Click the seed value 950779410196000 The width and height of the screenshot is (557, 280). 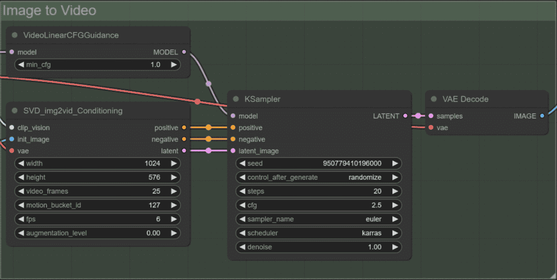tap(352, 163)
